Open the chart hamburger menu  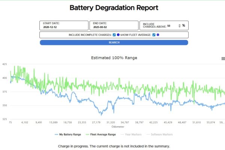[x=223, y=58]
